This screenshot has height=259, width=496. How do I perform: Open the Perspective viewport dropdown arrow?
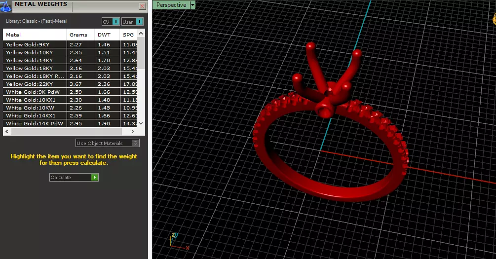coord(192,5)
